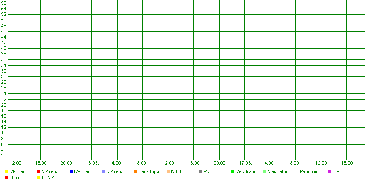This screenshot has width=365, height=183.
Task: Select the 'Tank topp' legend label
Action: tap(149, 172)
